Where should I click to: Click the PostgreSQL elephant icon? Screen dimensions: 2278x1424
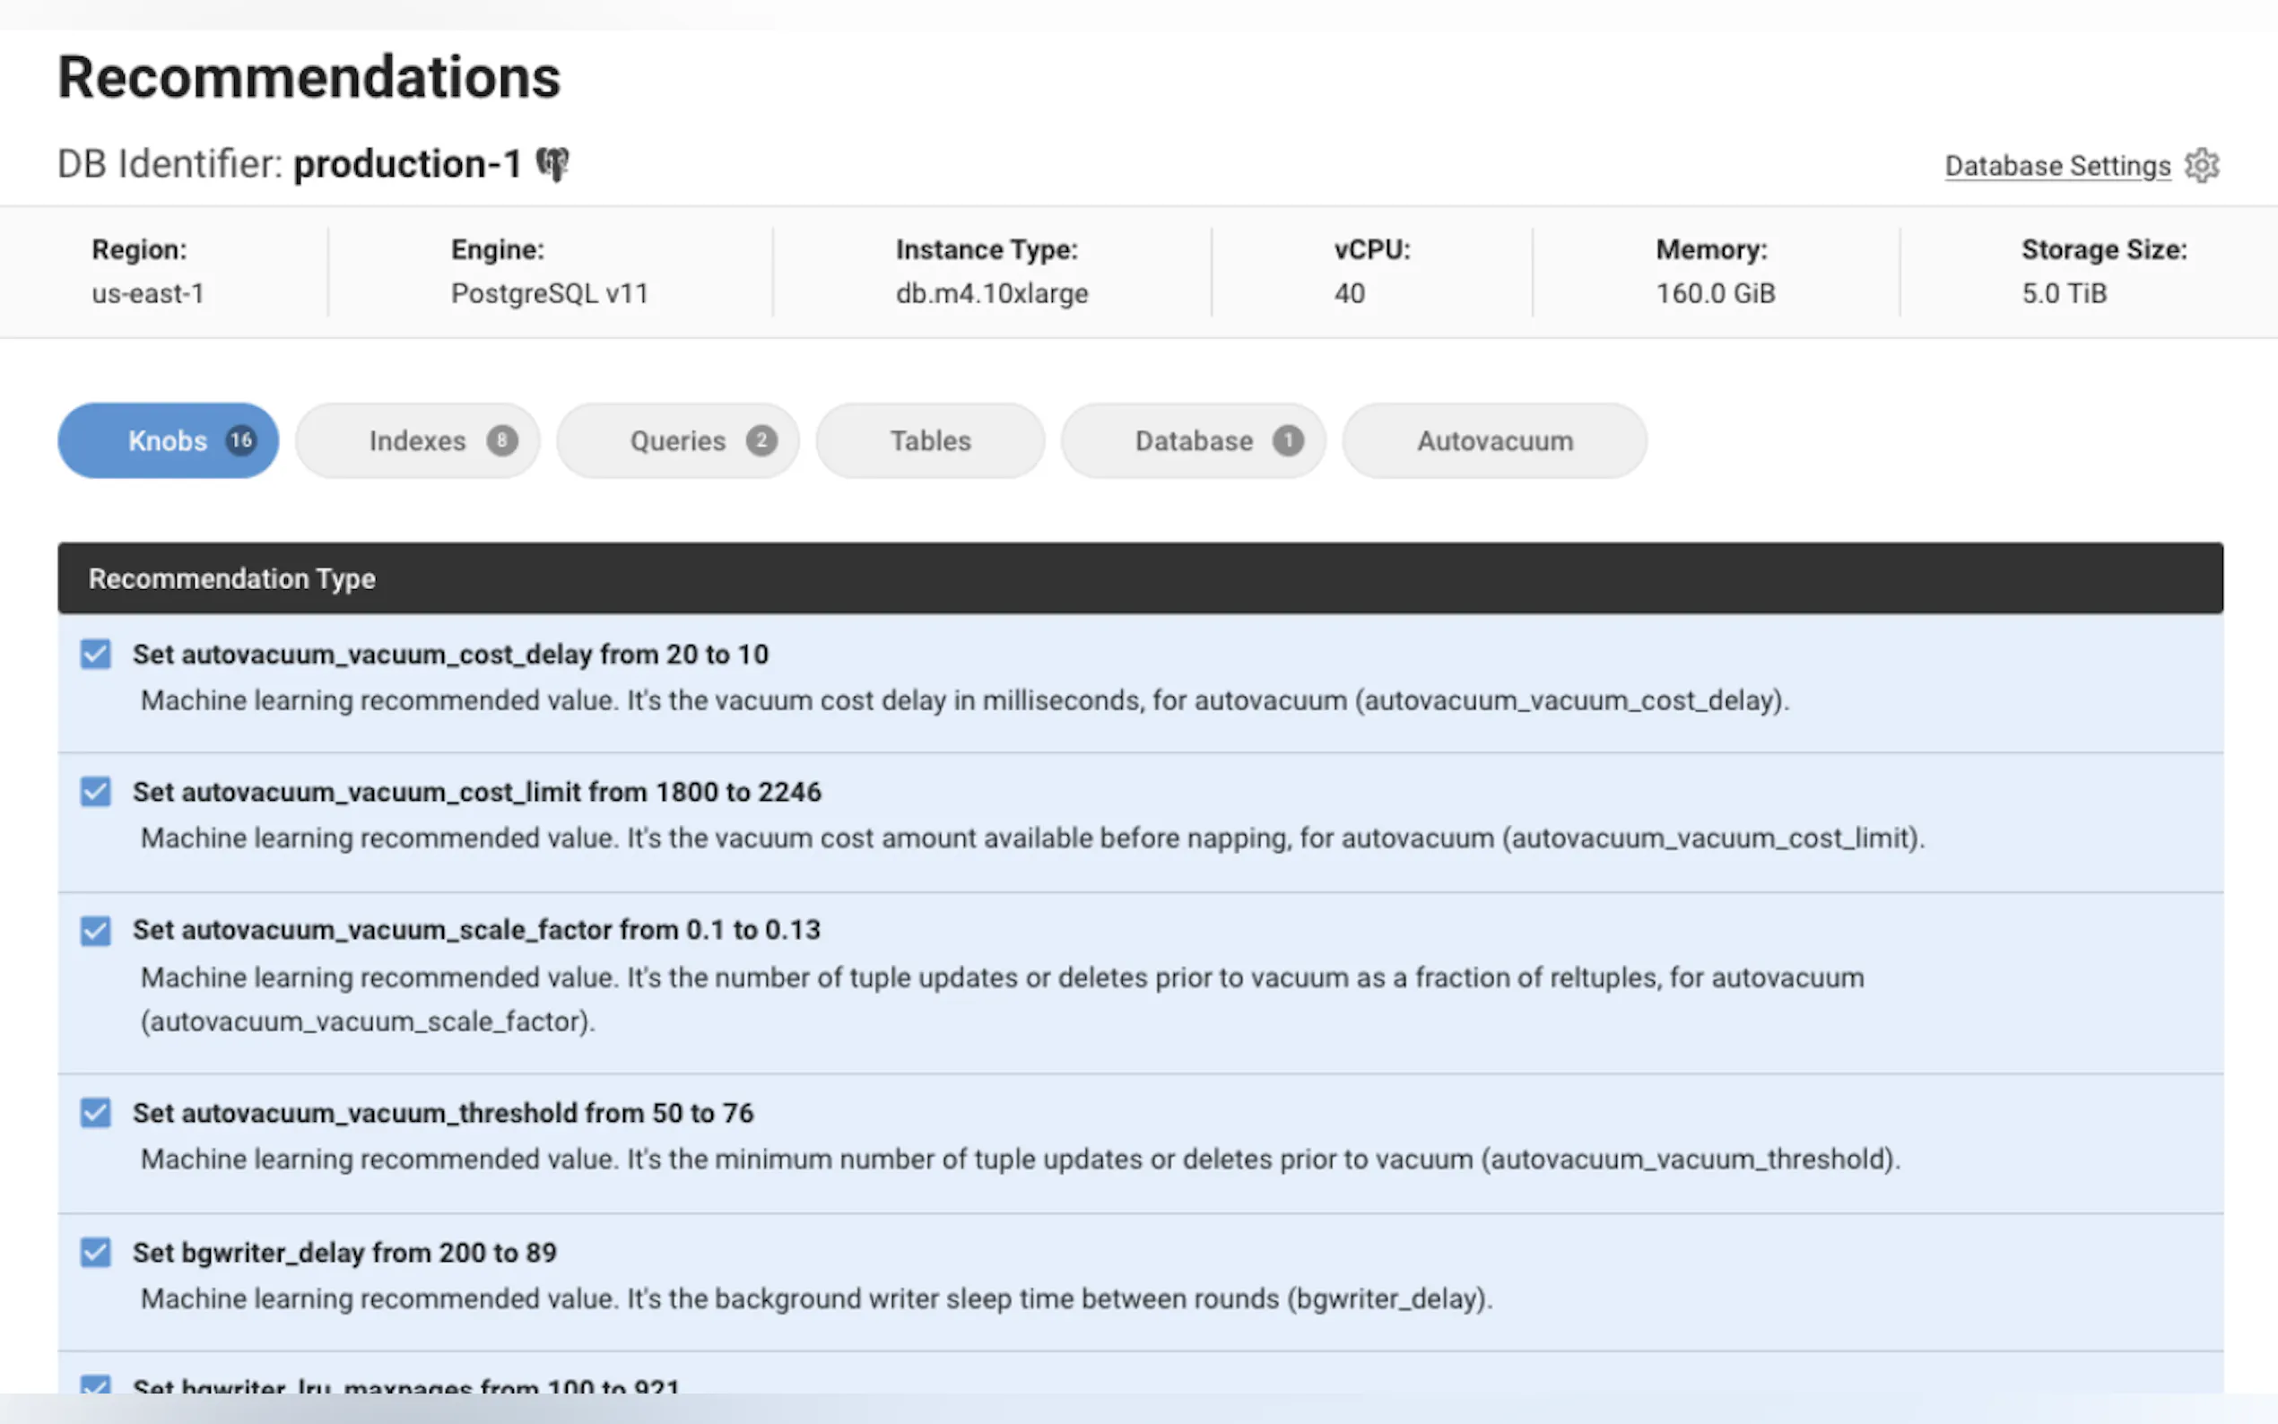[552, 165]
